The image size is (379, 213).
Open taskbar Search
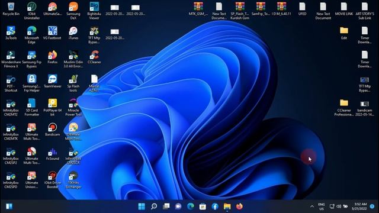(154, 206)
